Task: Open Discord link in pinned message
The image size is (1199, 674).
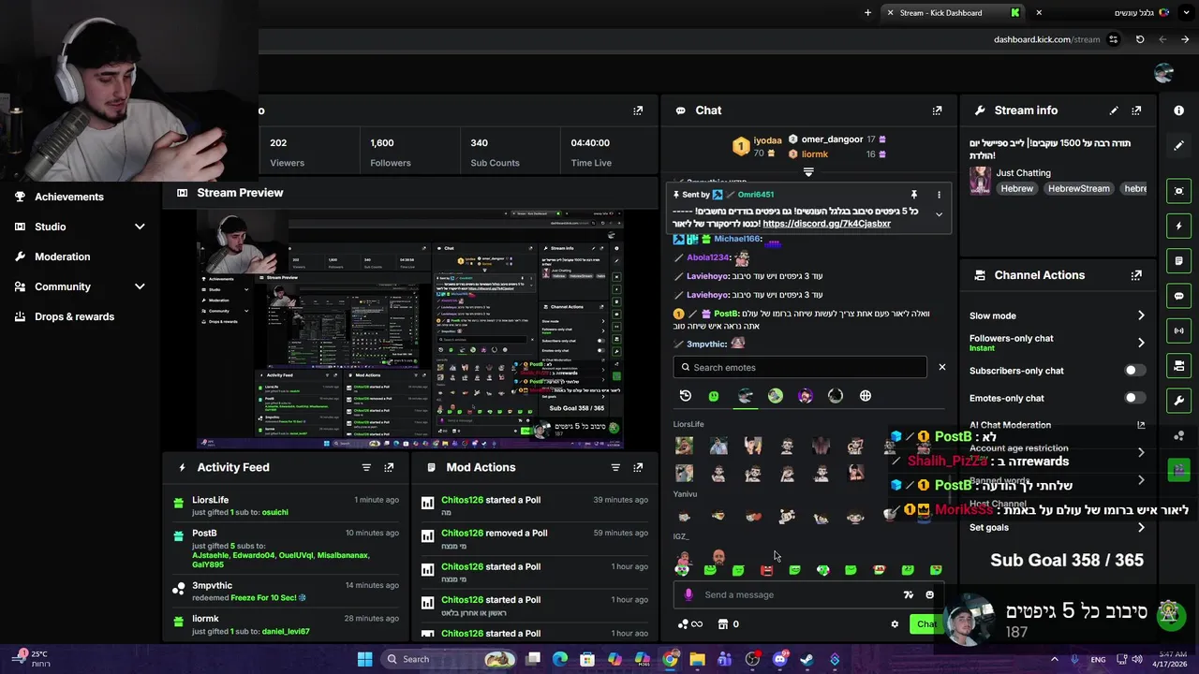Action: 826,224
